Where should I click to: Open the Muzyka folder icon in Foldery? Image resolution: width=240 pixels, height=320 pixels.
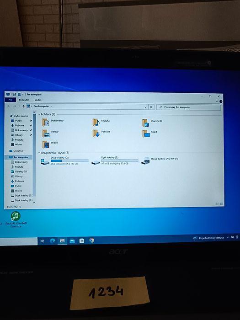[x=96, y=123]
